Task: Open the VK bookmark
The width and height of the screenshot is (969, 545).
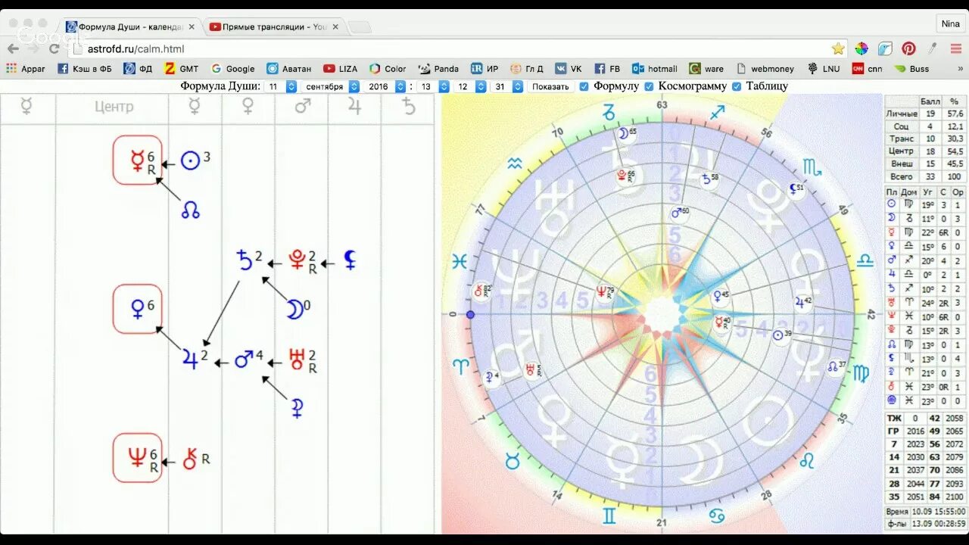Action: tap(569, 68)
